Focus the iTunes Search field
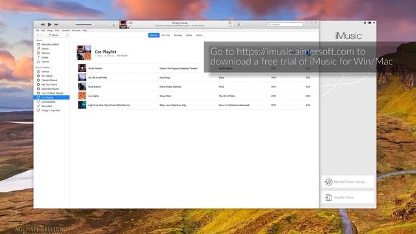This screenshot has height=234, width=416. [285, 25]
